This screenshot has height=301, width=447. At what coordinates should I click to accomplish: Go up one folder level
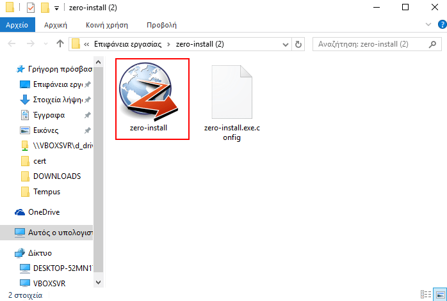coord(60,43)
